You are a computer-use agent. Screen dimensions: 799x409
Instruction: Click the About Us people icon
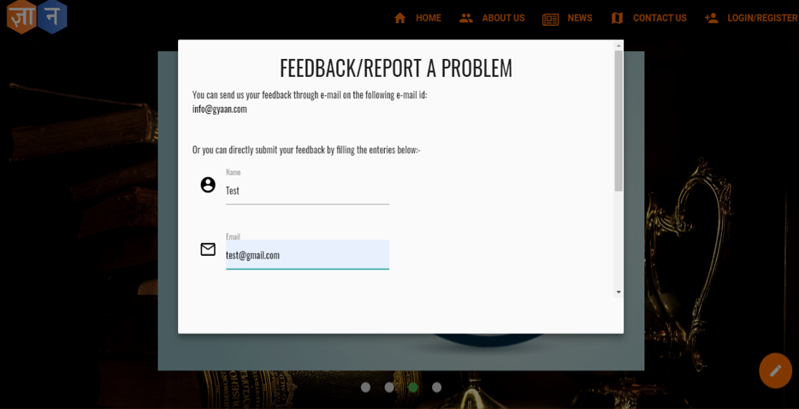466,18
